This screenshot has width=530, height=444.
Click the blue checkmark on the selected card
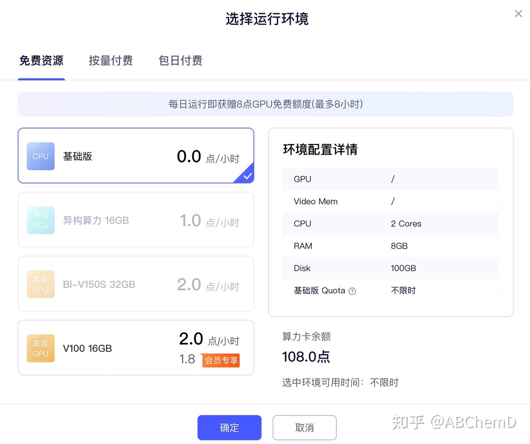247,176
